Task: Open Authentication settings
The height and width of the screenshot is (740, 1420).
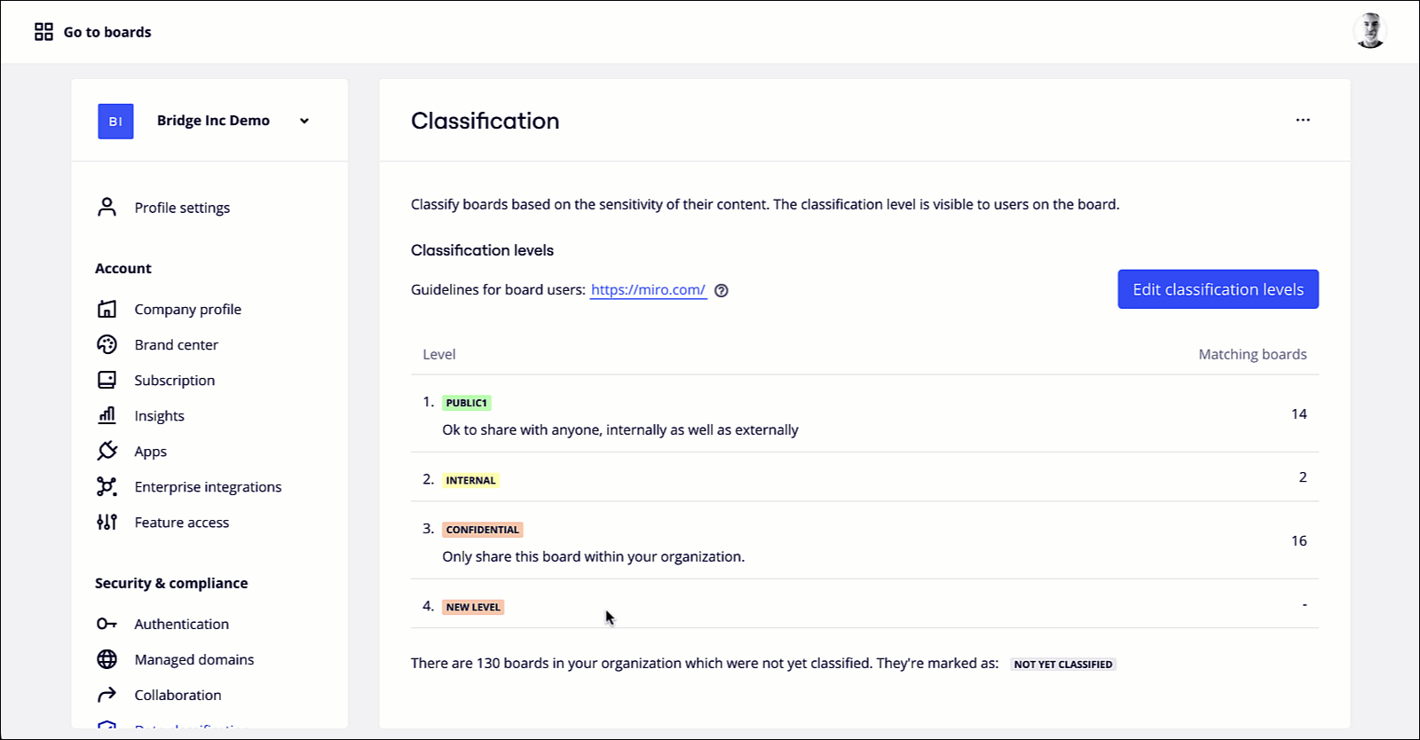Action: [181, 624]
